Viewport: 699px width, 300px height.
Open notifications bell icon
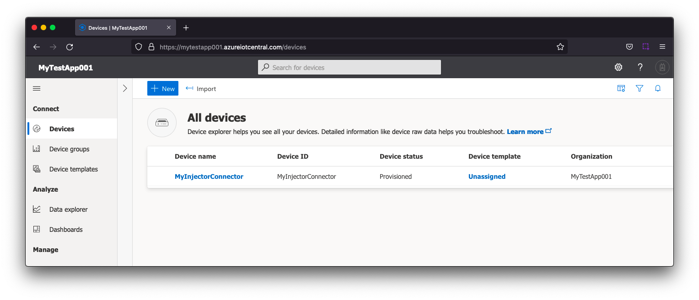tap(658, 89)
